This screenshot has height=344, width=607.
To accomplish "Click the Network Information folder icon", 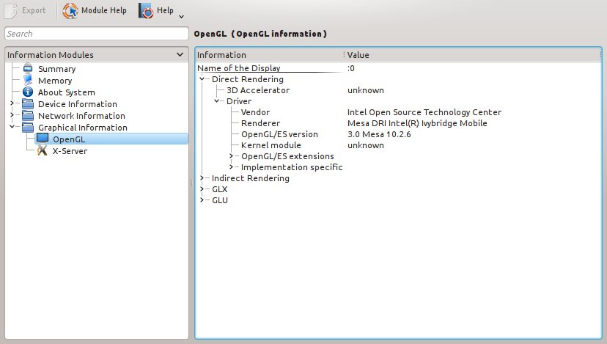I will [28, 116].
